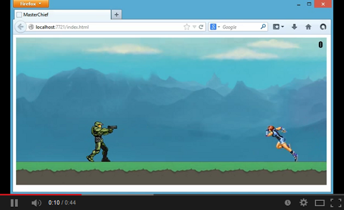Open a new tab with plus button
Viewport: 344px width, 210px height.
pos(117,15)
